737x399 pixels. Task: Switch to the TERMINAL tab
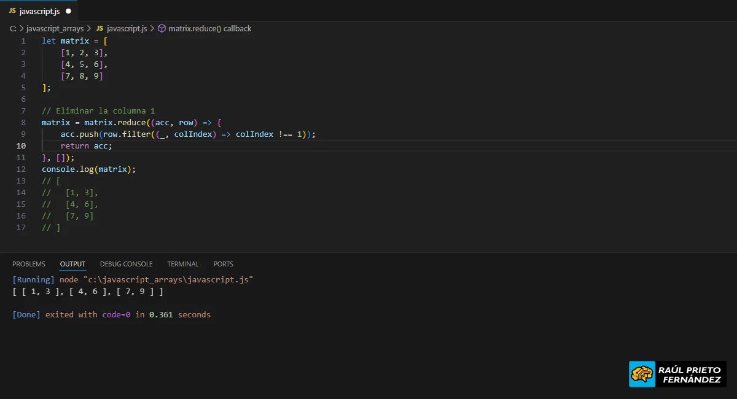point(182,263)
